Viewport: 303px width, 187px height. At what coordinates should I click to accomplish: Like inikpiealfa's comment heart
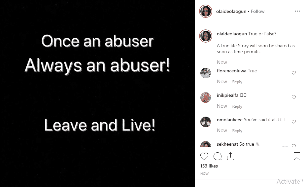point(294,97)
